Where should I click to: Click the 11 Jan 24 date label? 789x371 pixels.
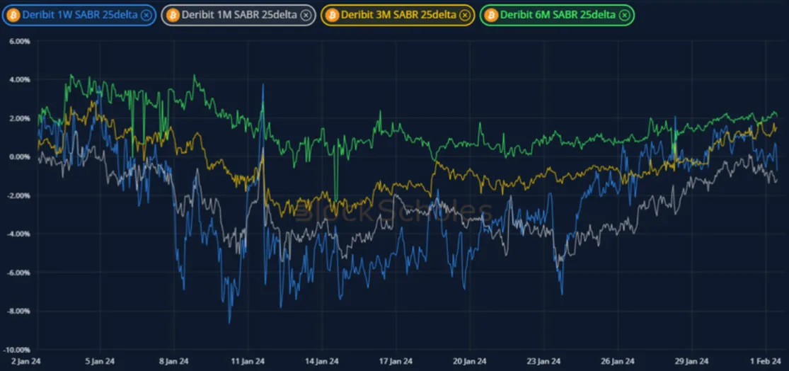tap(248, 361)
